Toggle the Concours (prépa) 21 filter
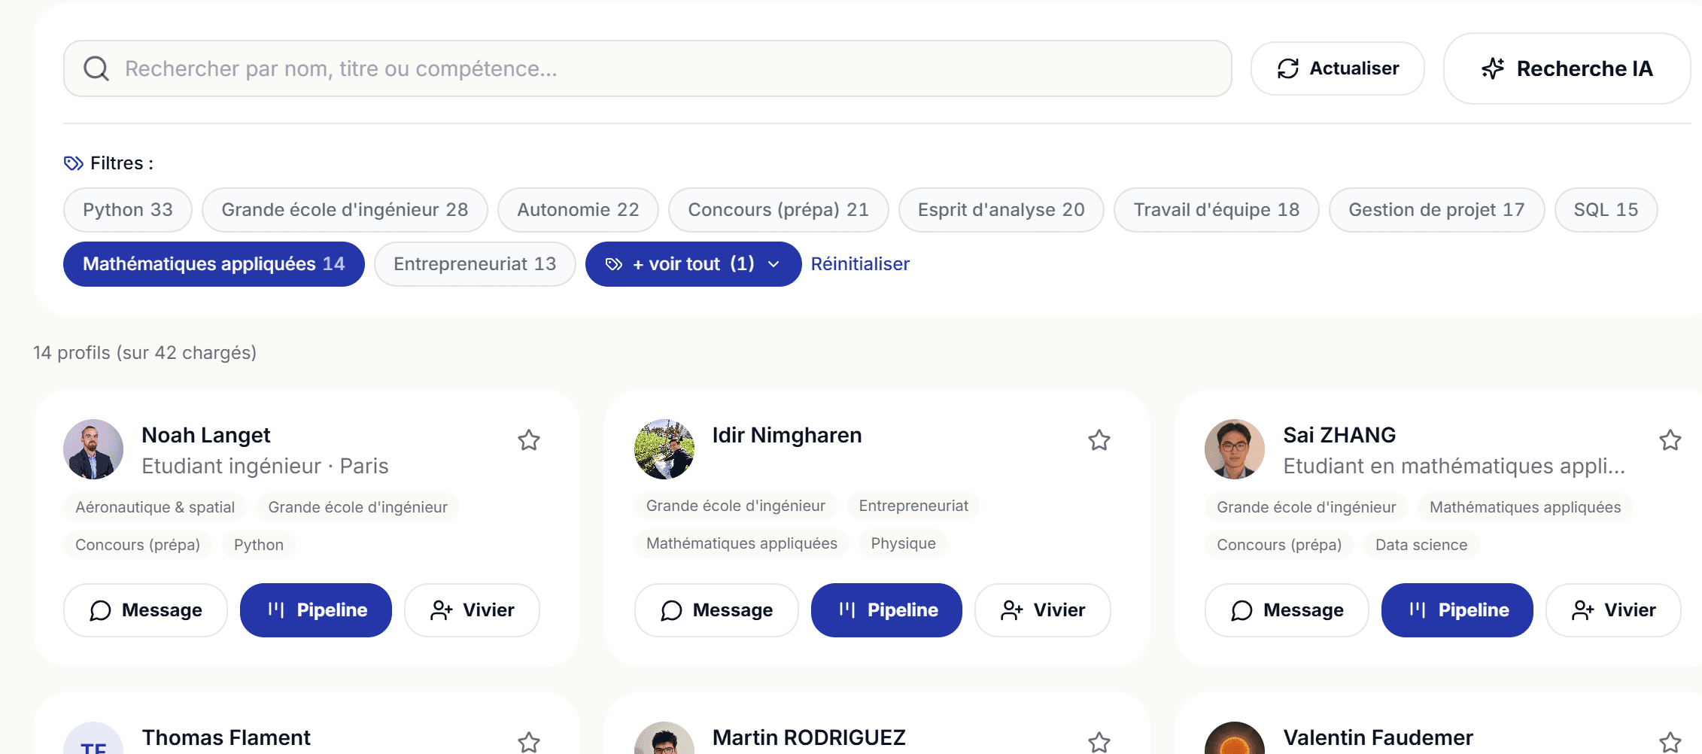 pos(779,210)
